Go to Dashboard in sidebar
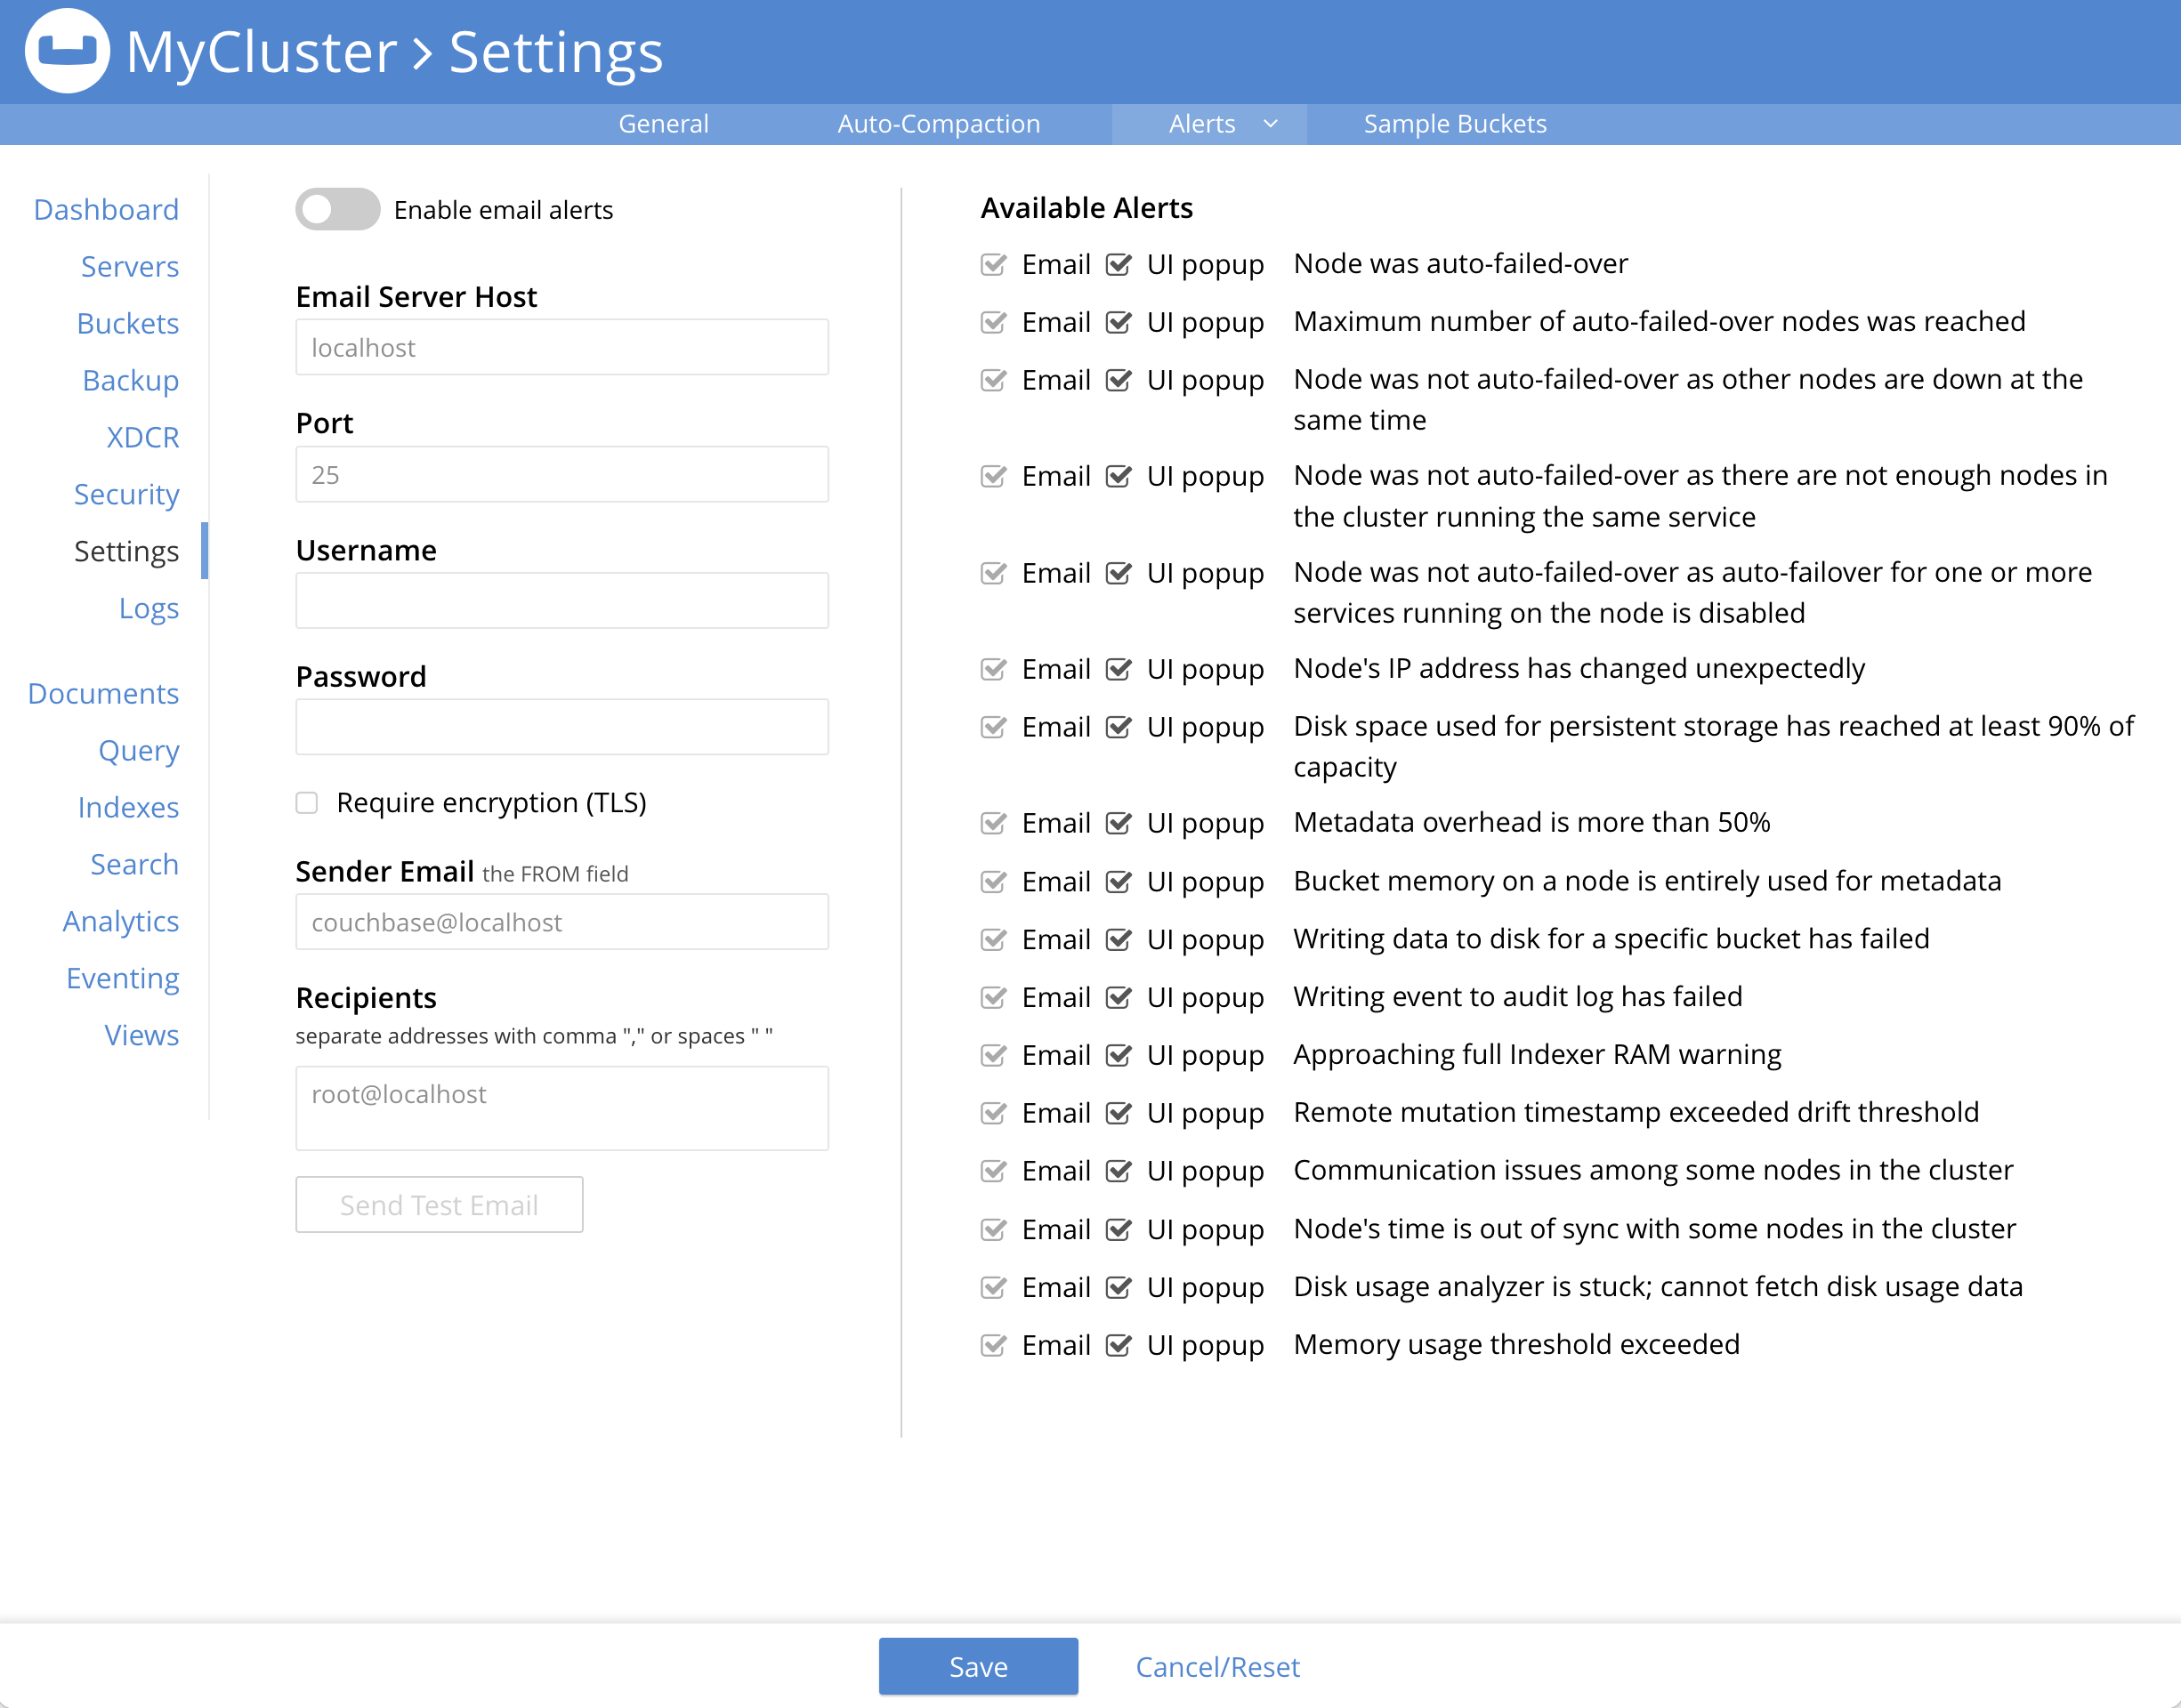 pos(106,210)
